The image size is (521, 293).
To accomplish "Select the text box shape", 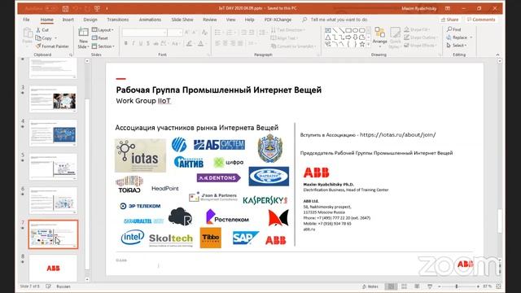I will (x=328, y=30).
